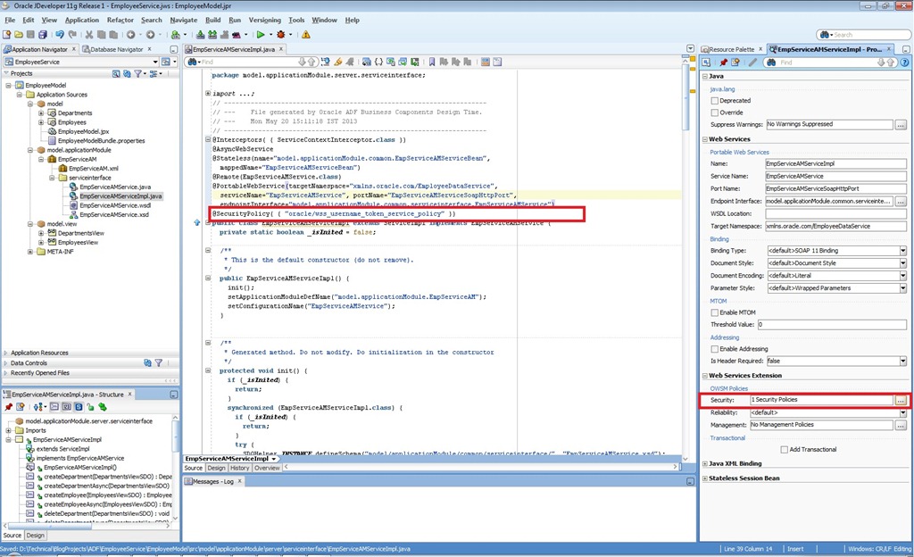Check the Enable MTOM option
This screenshot has width=914, height=557.
tap(714, 312)
